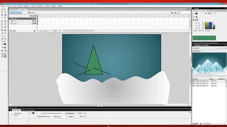Screen dimensions: 227x127
Task: Select the Oval tool
Action: [2, 24]
